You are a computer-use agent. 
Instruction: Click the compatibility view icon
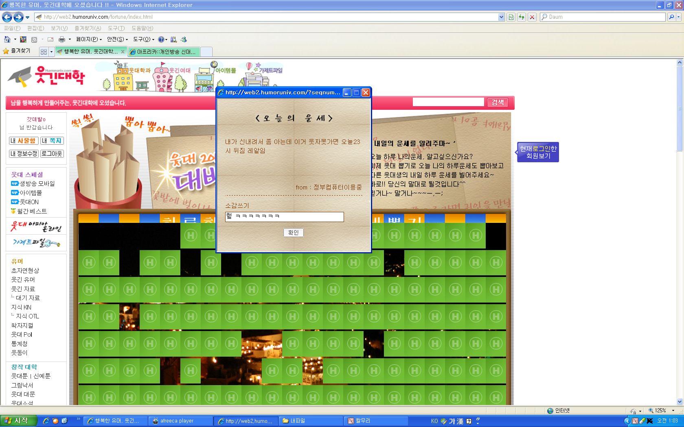point(511,17)
